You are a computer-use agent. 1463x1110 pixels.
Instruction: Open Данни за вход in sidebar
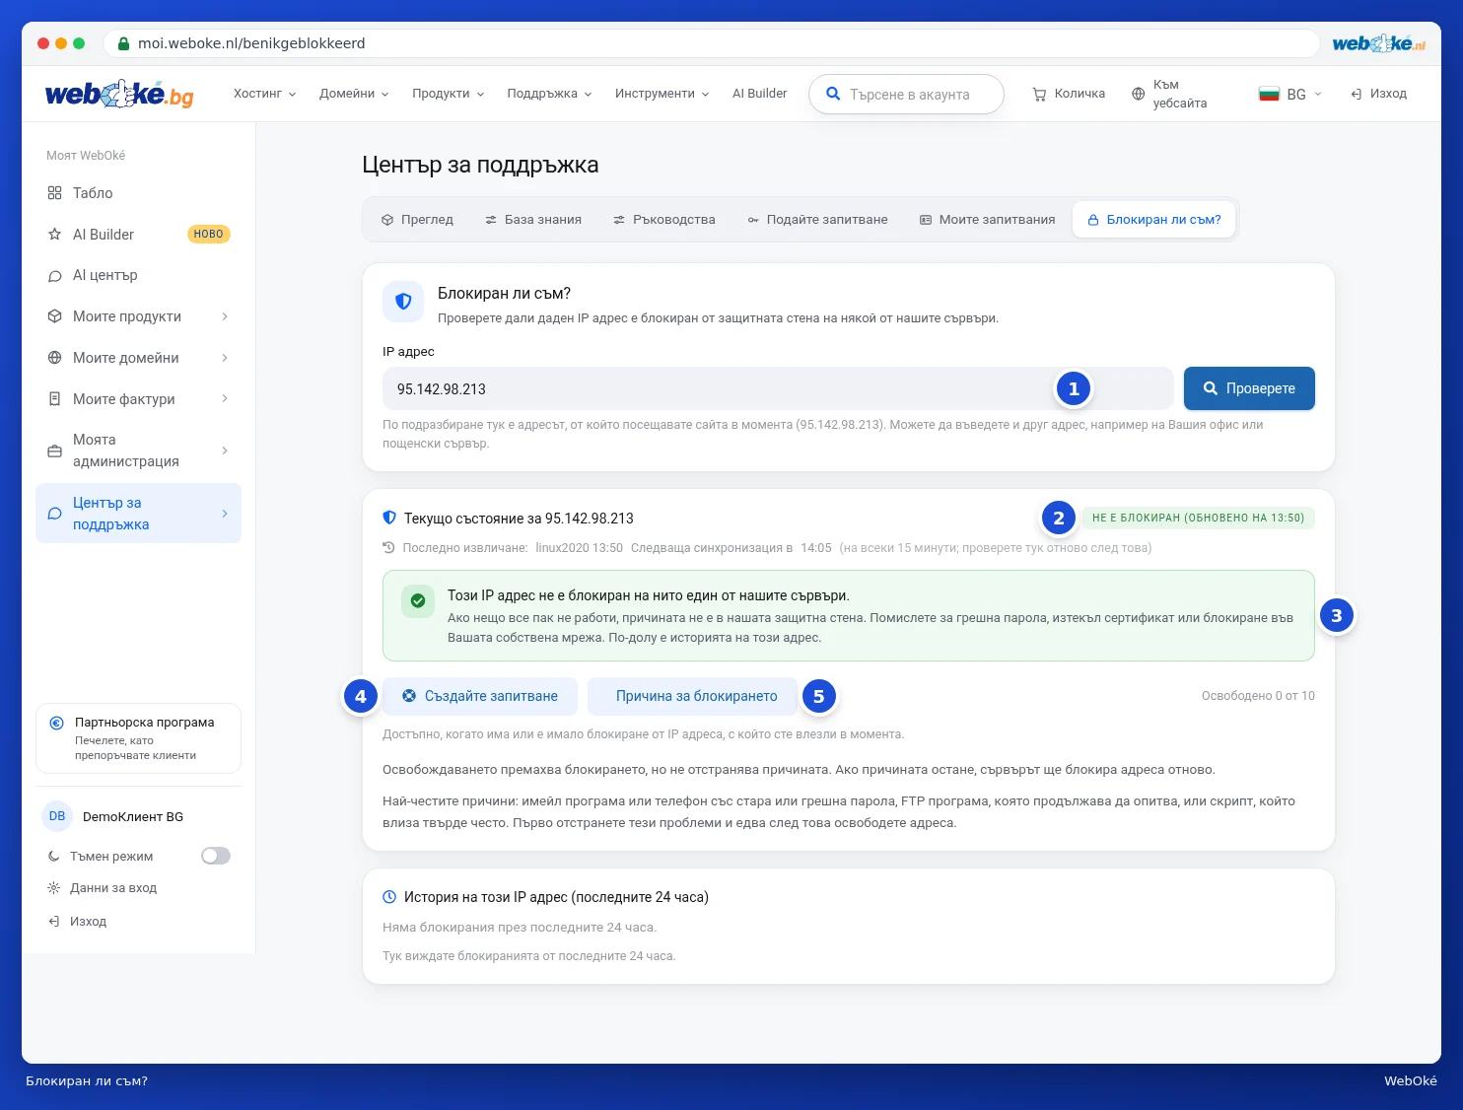[x=103, y=888]
